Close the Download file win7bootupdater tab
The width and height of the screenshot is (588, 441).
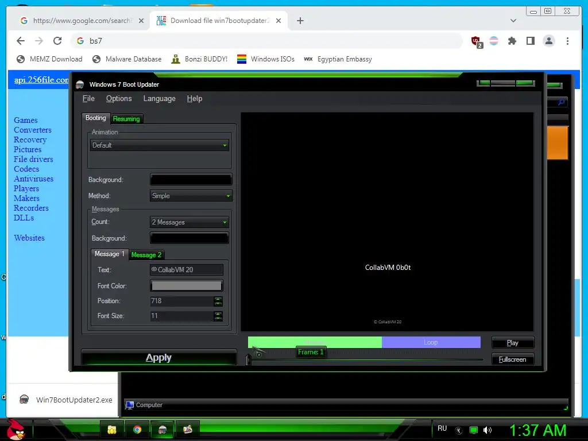click(x=278, y=21)
